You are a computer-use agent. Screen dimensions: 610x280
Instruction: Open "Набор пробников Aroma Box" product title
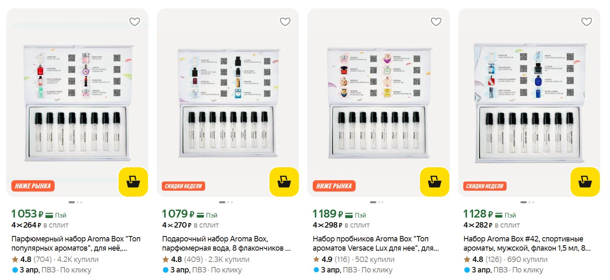point(377,244)
